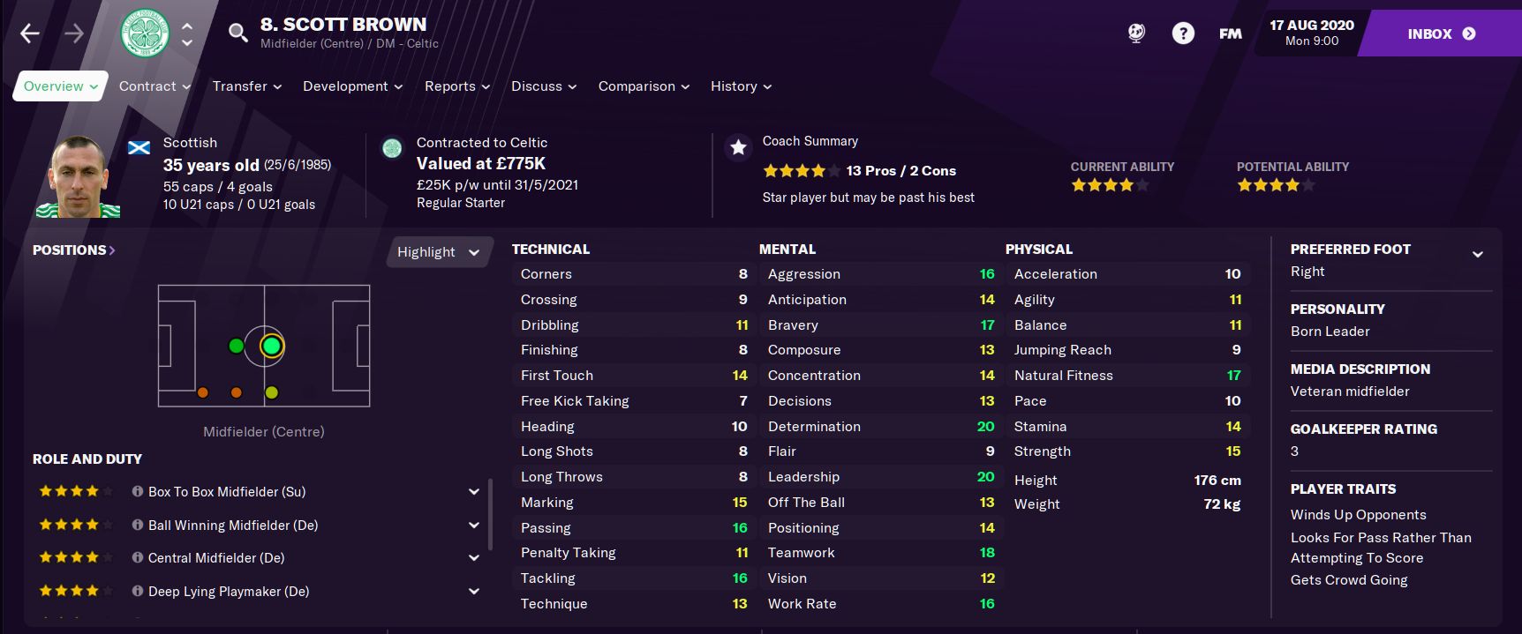Expand the Preferred Foot panel chevron
The width and height of the screenshot is (1522, 634).
click(x=1477, y=255)
